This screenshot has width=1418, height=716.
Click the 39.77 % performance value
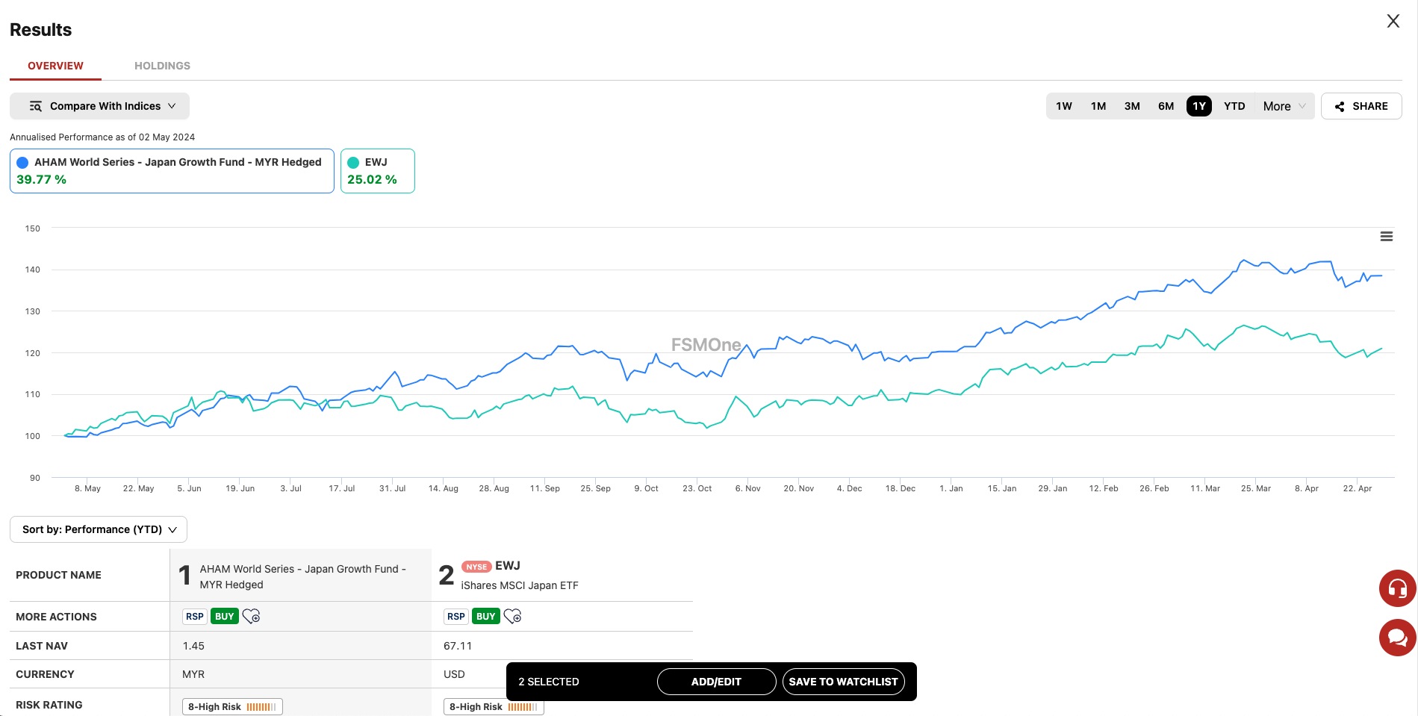(41, 180)
